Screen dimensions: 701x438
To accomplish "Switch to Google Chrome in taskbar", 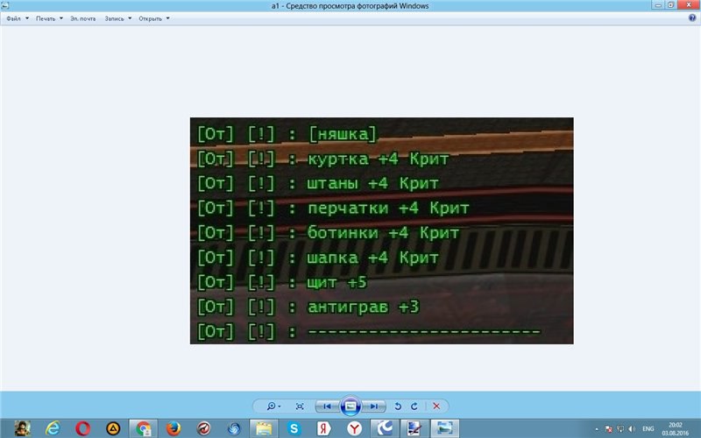I will pos(143,428).
